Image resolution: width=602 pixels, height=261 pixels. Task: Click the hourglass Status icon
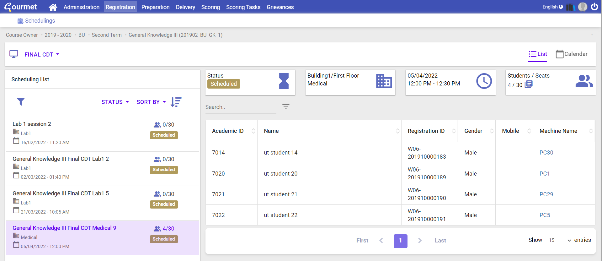[284, 81]
